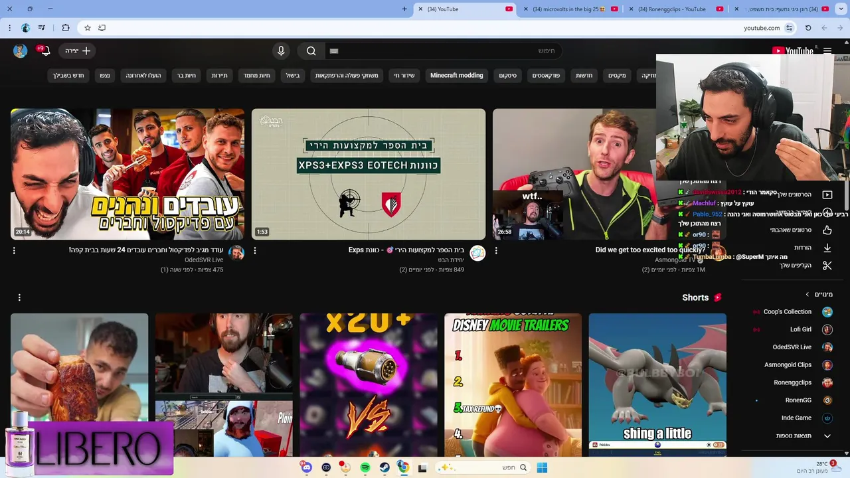Open the עובדים ונהנים video thumbnail

[x=127, y=174]
